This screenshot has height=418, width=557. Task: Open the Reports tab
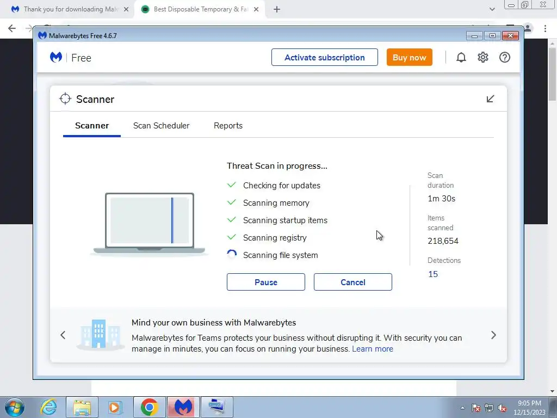coord(228,126)
